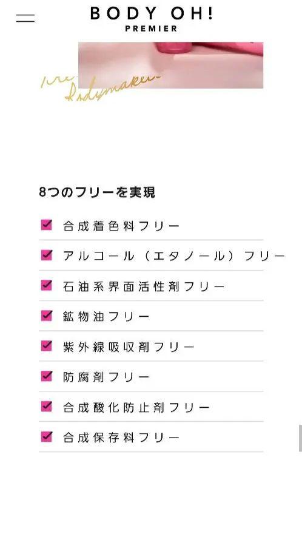The height and width of the screenshot is (548, 302).
Task: Select the 8つのフリーを実現 heading
Action: click(97, 192)
